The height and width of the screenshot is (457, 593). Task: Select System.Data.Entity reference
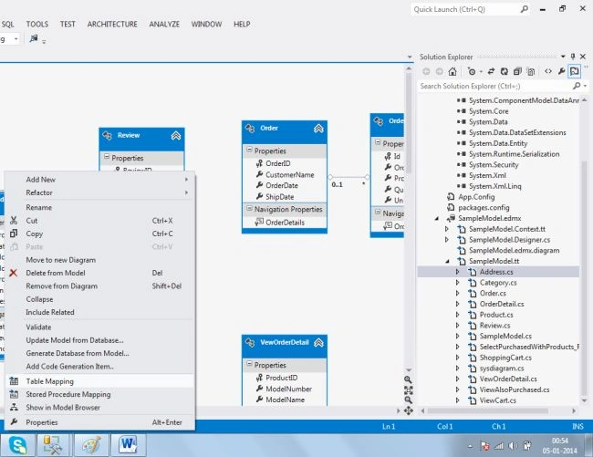(x=498, y=143)
